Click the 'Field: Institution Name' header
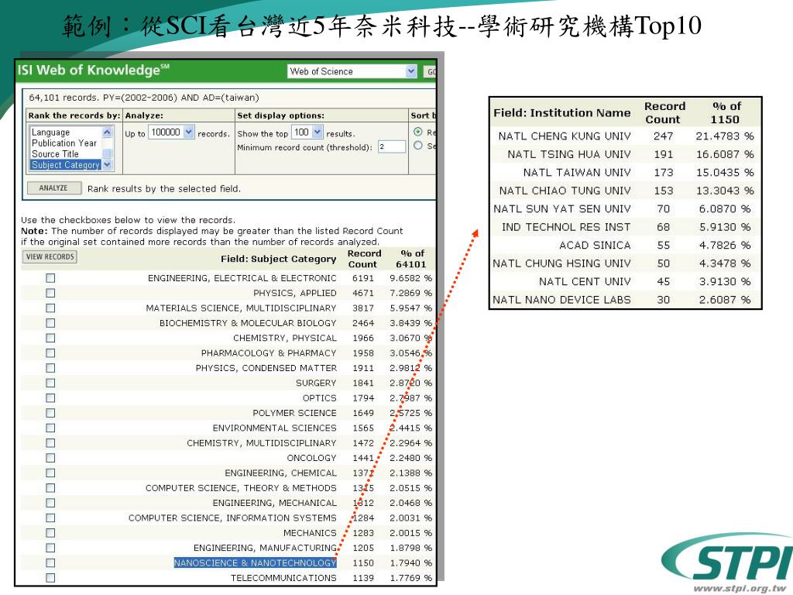The image size is (793, 595). coord(562,113)
